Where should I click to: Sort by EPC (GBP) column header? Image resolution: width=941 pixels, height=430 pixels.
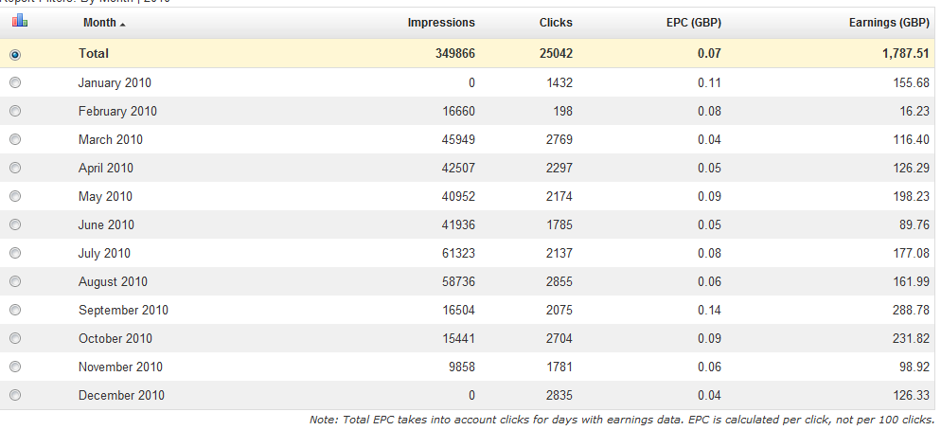(x=693, y=22)
